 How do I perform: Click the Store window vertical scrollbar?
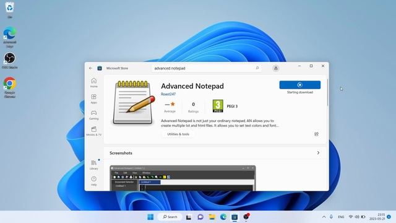coord(327,92)
